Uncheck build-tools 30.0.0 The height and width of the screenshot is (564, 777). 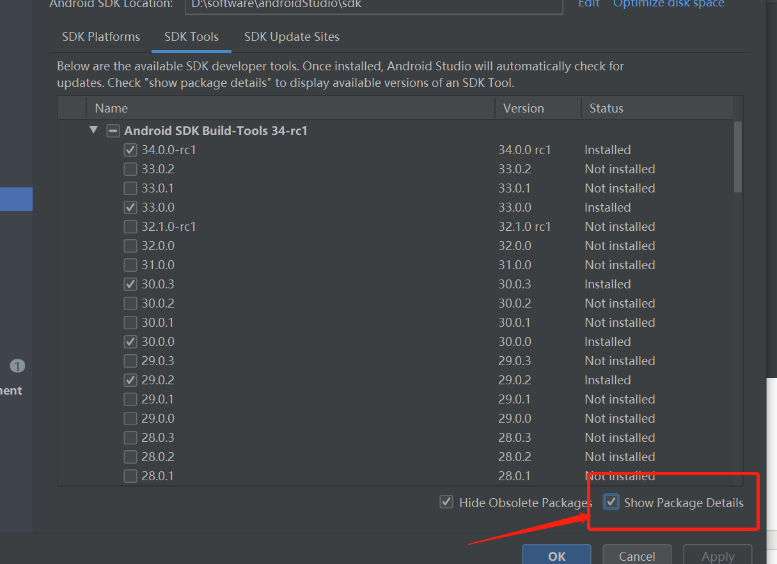pos(130,341)
